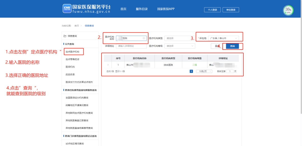Click the 医疗机构等级 table column header
Image resolution: width=302 pixels, height=146 pixels.
[x=195, y=58]
